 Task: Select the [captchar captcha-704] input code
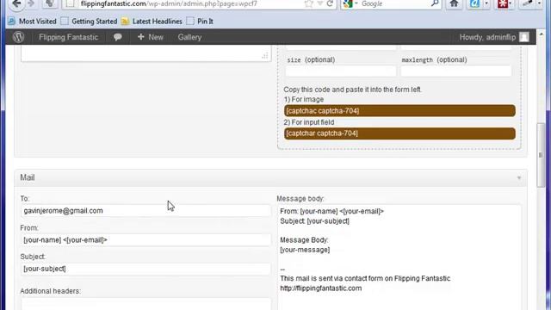[x=399, y=133]
